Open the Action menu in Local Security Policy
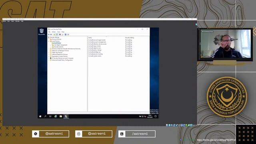The height and width of the screenshot is (144, 256). click(54, 32)
